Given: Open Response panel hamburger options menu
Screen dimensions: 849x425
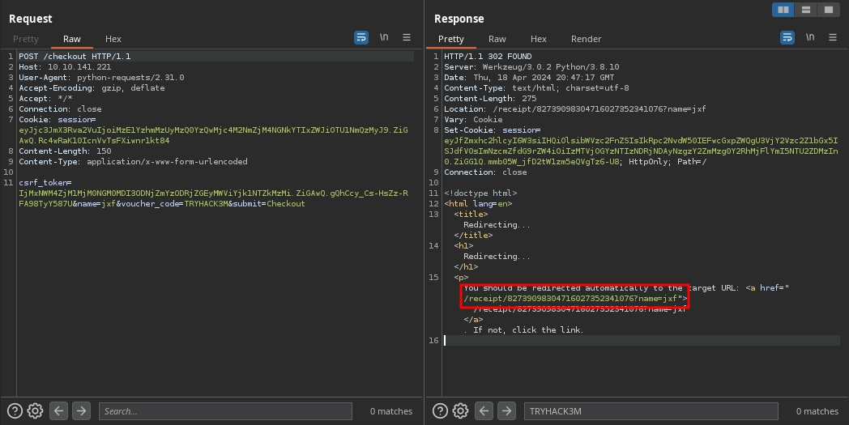Looking at the screenshot, I should tap(831, 38).
